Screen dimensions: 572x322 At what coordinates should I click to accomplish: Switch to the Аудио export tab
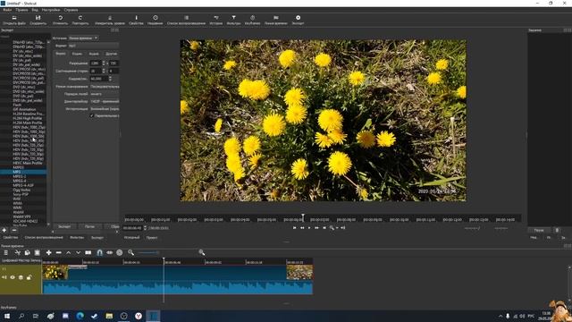coord(94,54)
